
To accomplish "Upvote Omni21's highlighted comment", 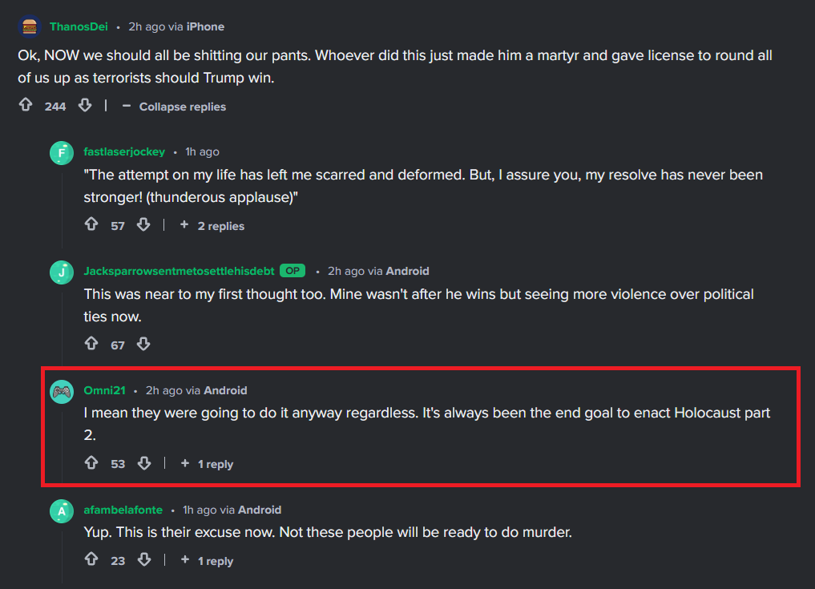I will [91, 463].
